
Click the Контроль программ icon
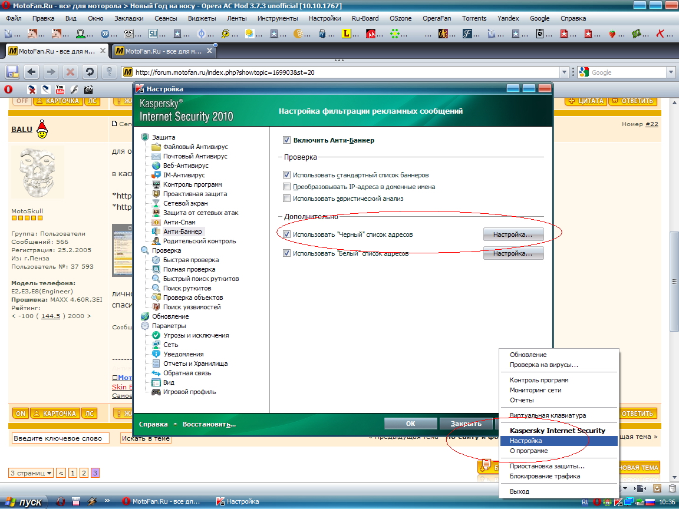[x=156, y=184]
